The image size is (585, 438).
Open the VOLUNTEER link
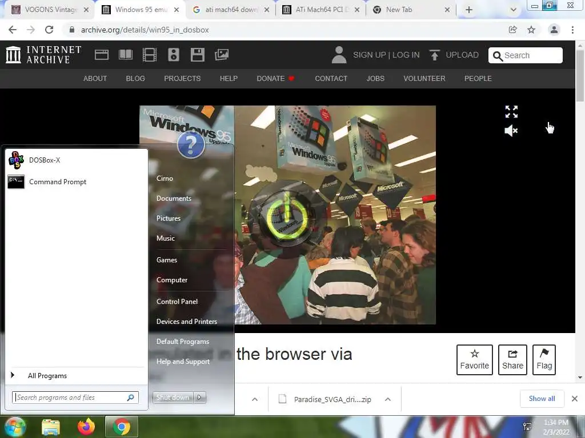(424, 79)
